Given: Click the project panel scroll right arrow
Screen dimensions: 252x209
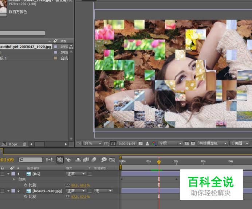Looking at the screenshot, I should tap(66, 144).
